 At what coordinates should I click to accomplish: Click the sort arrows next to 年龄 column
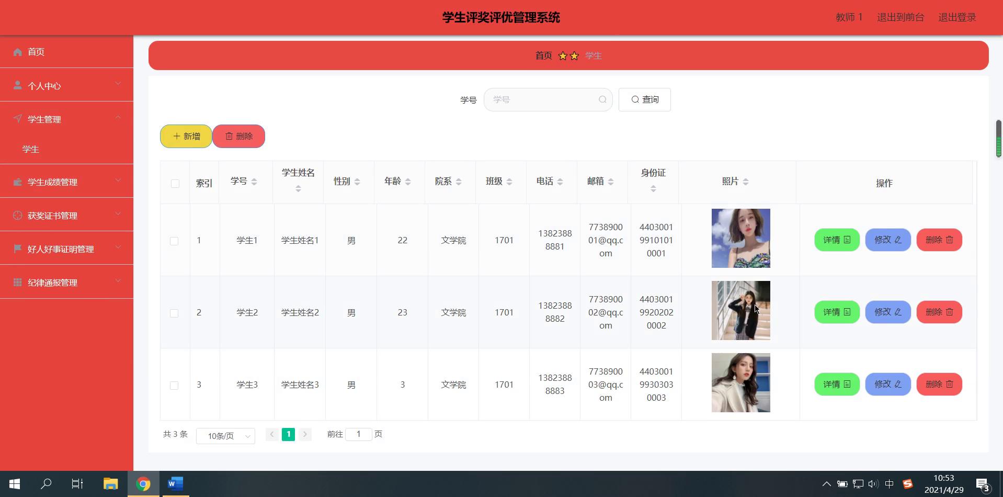[408, 182]
